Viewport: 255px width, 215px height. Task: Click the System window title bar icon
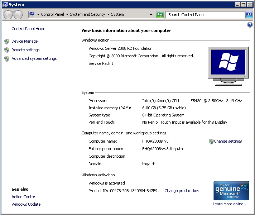click(5, 5)
